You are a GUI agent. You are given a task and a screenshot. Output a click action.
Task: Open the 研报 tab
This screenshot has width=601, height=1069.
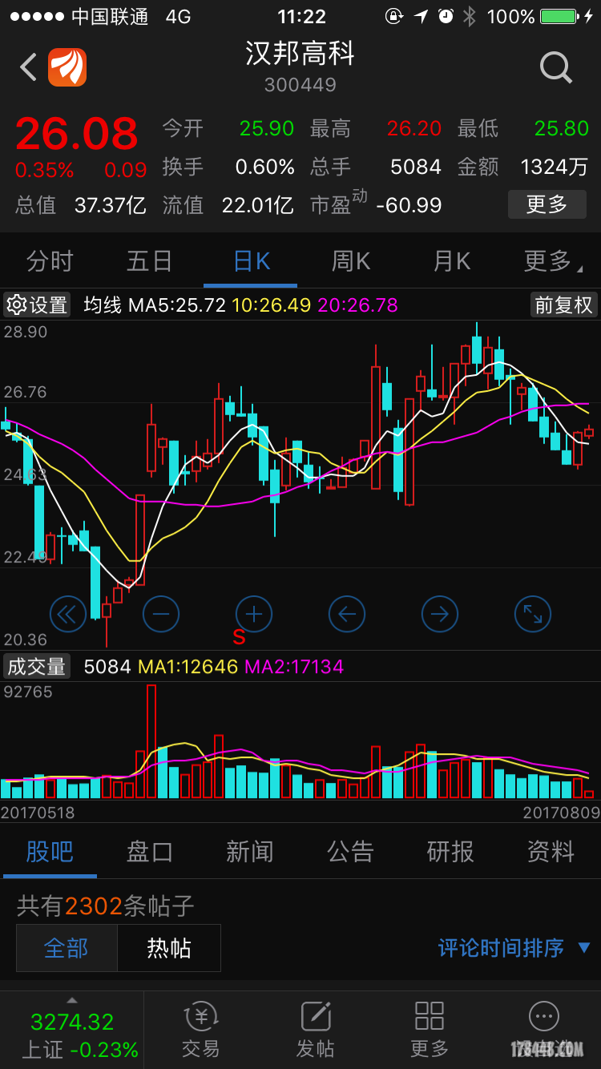[x=450, y=852]
